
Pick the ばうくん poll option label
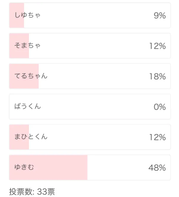[27, 106]
